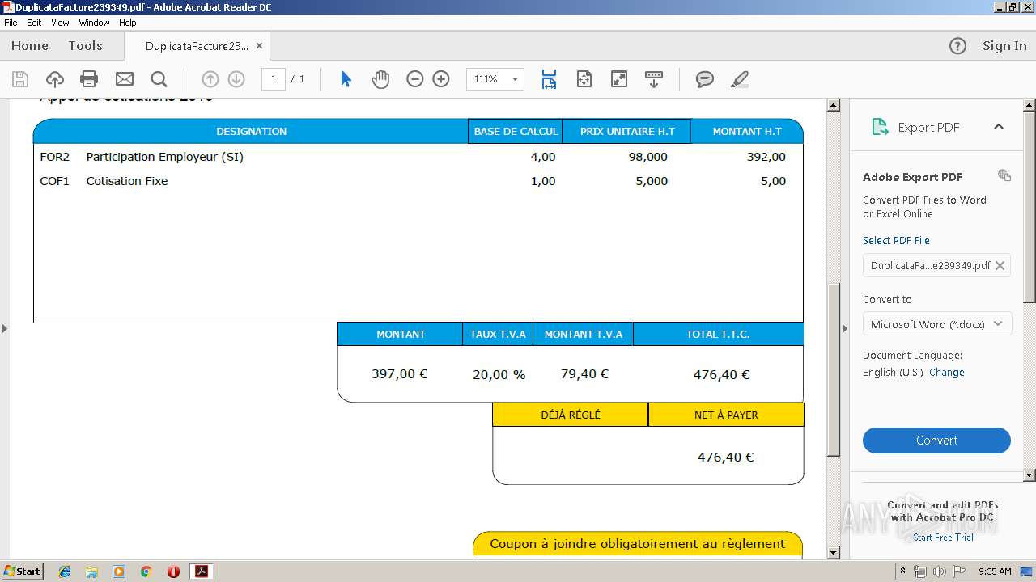
Task: Send file by email envelope icon
Action: tap(125, 79)
